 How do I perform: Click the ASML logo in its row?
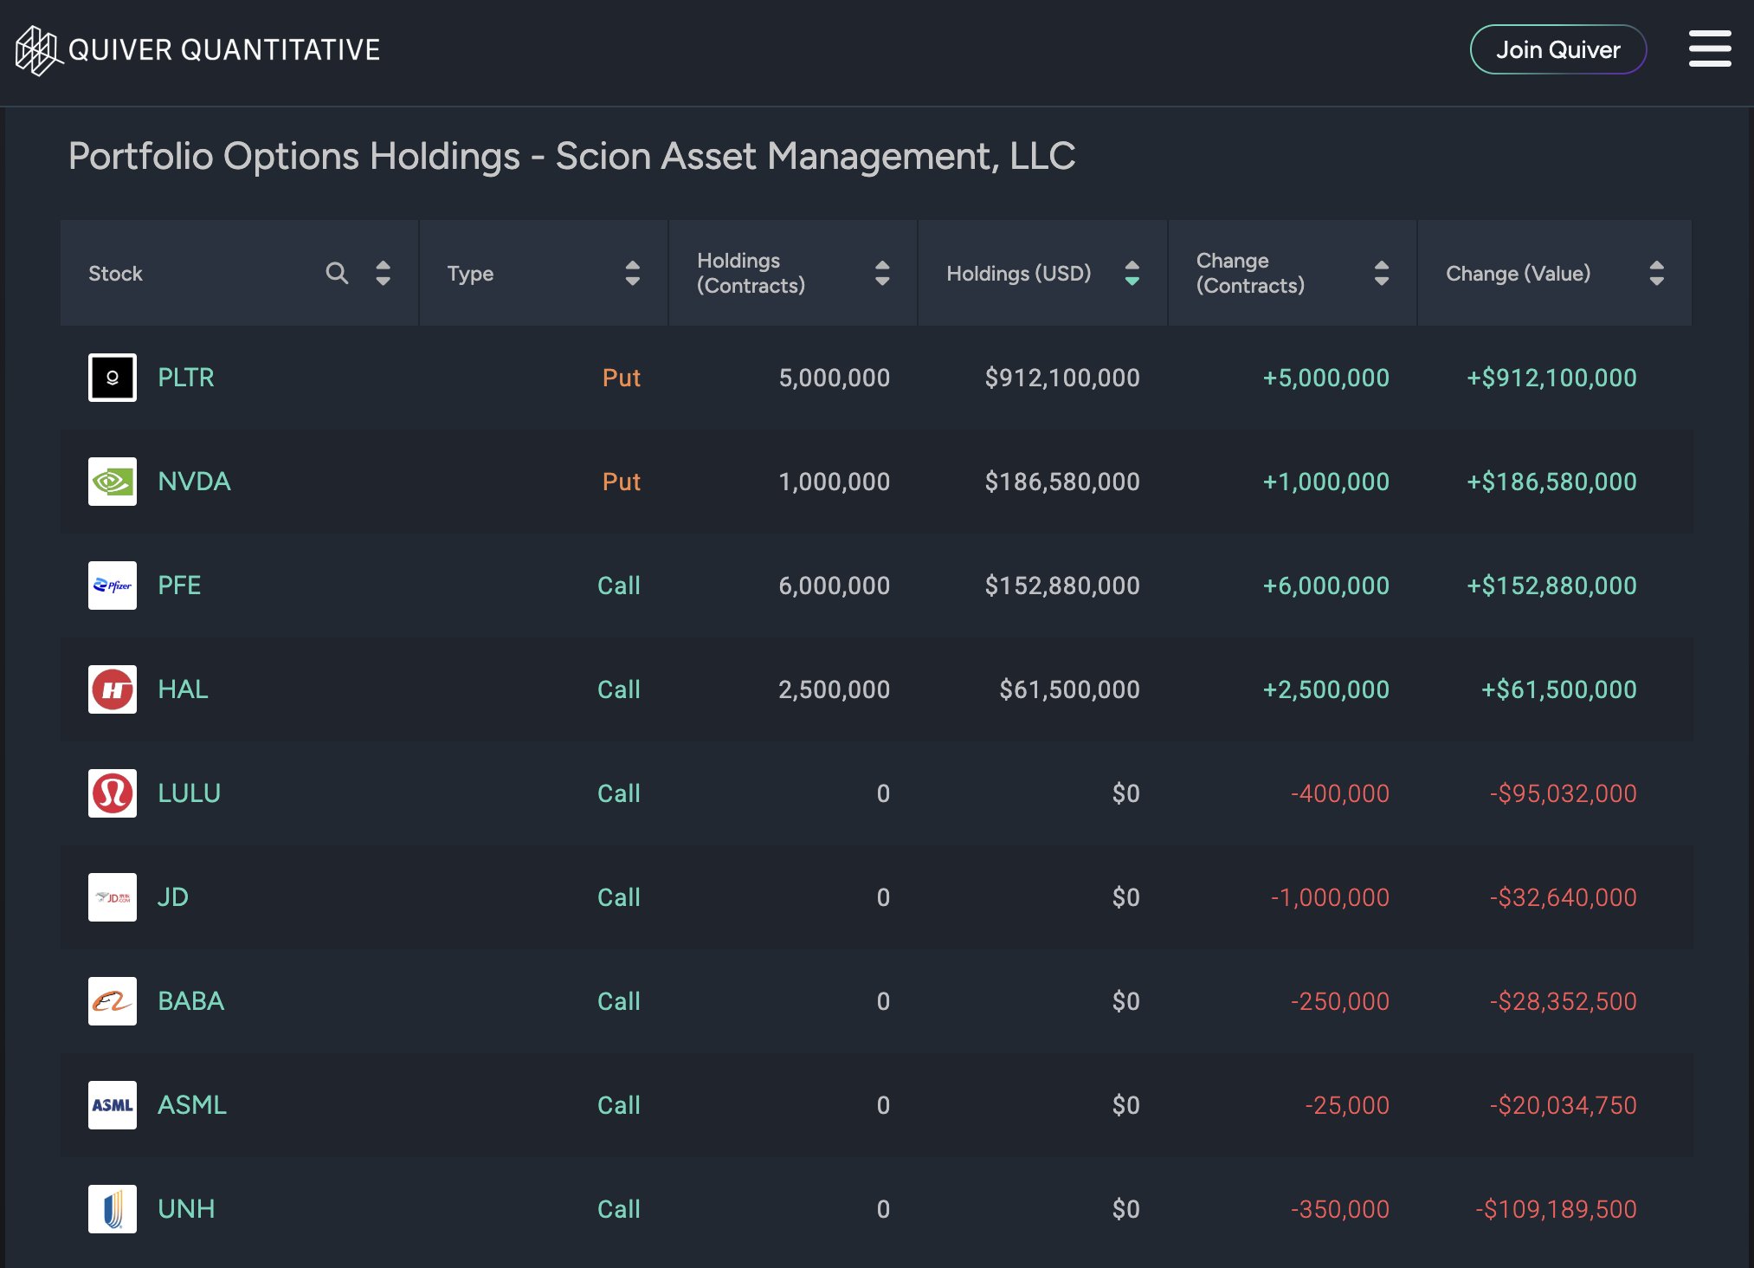point(112,1105)
